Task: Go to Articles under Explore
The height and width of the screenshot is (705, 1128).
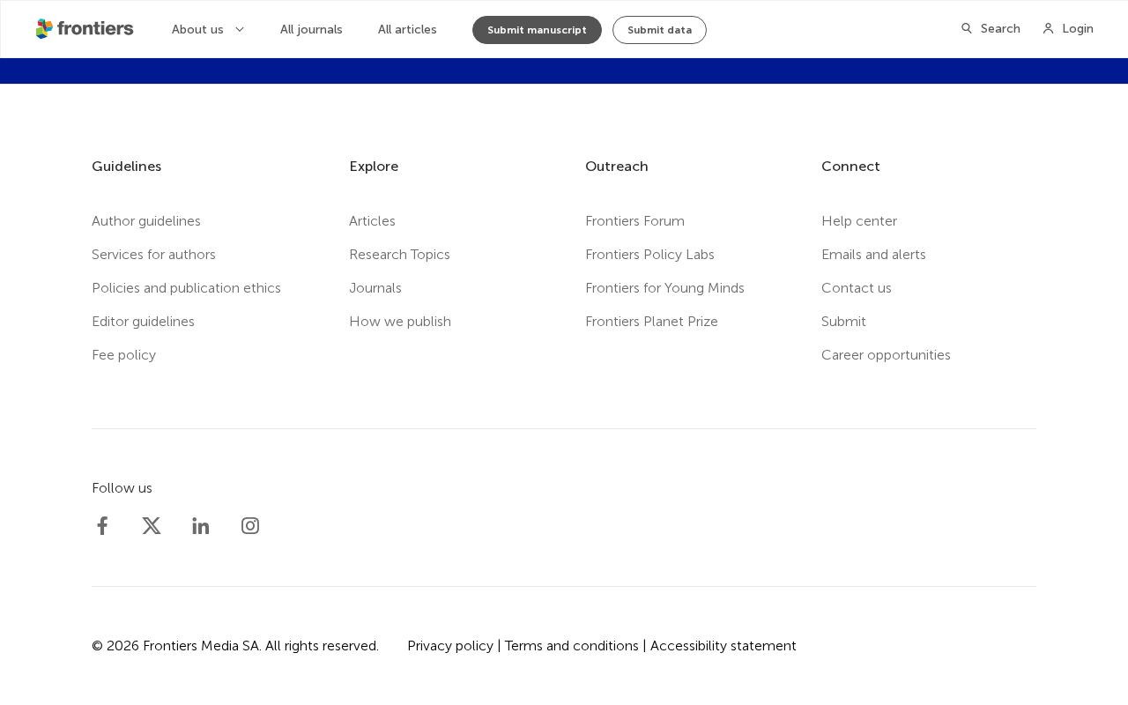Action: click(x=372, y=221)
